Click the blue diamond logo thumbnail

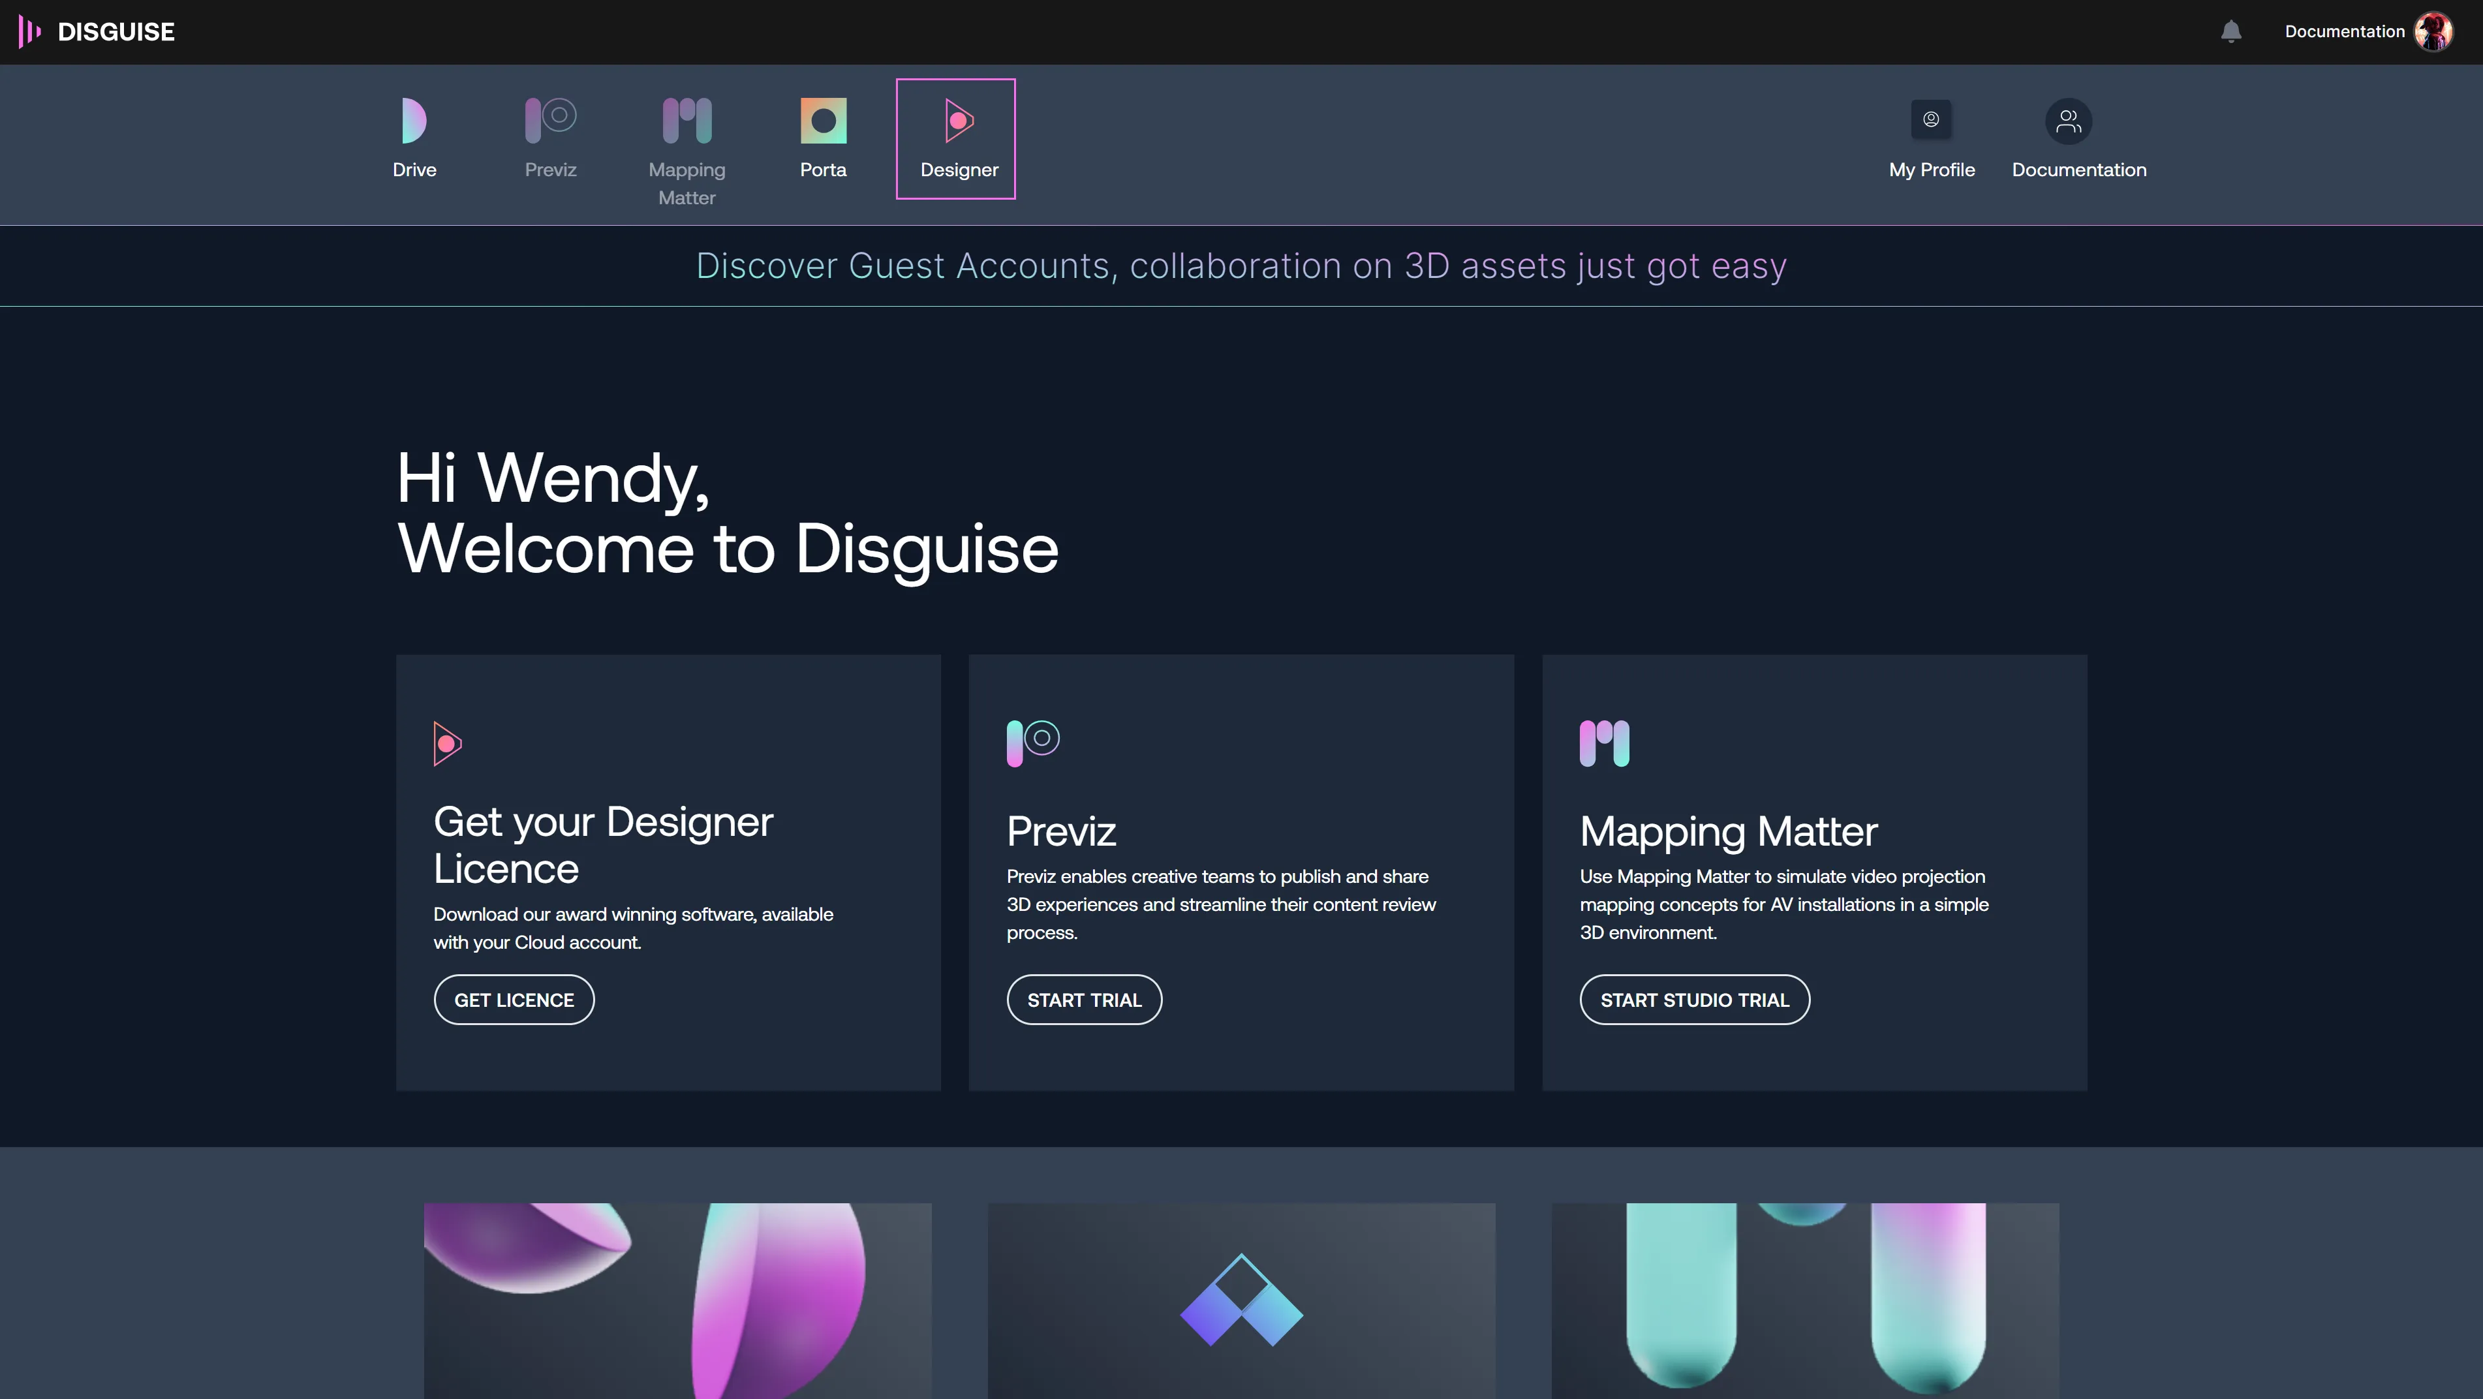click(x=1241, y=1302)
